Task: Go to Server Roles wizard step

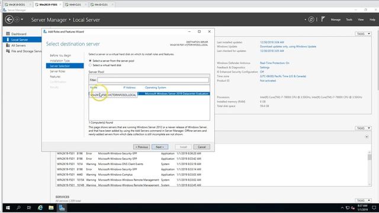Action: point(57,71)
